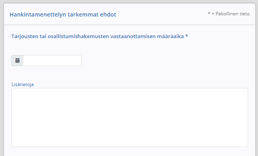
Task: Click the asterisk in the Pakollinen tieto note
Action: [x=209, y=13]
